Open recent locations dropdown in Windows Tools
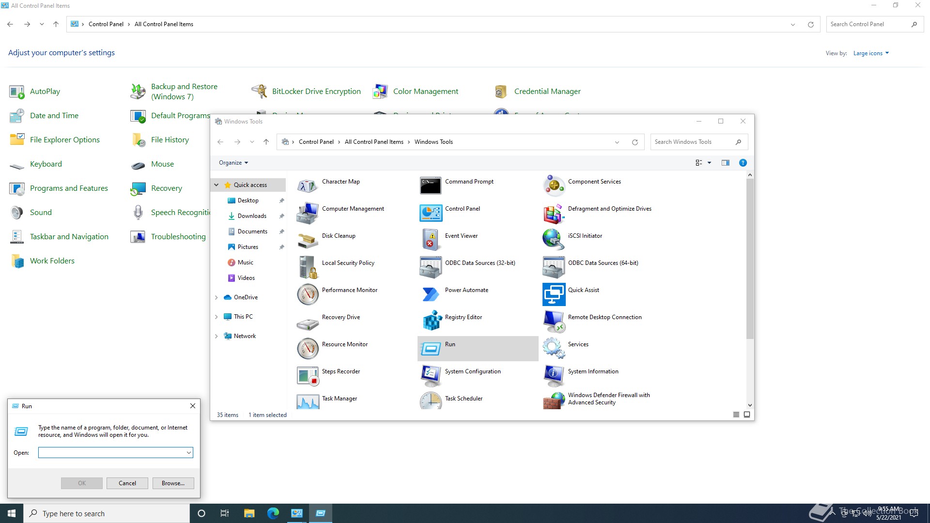 coord(252,142)
